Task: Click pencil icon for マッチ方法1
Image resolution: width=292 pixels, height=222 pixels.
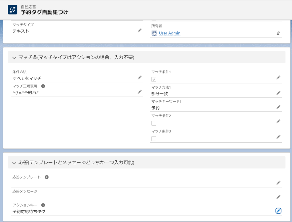Action: 278,93
